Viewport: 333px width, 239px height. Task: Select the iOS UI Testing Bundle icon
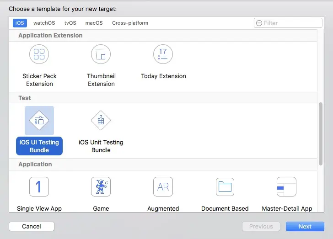click(x=39, y=120)
